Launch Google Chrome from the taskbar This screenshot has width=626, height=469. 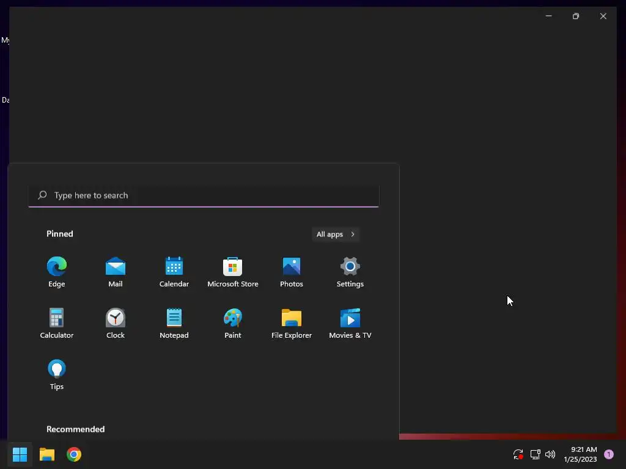coord(74,454)
